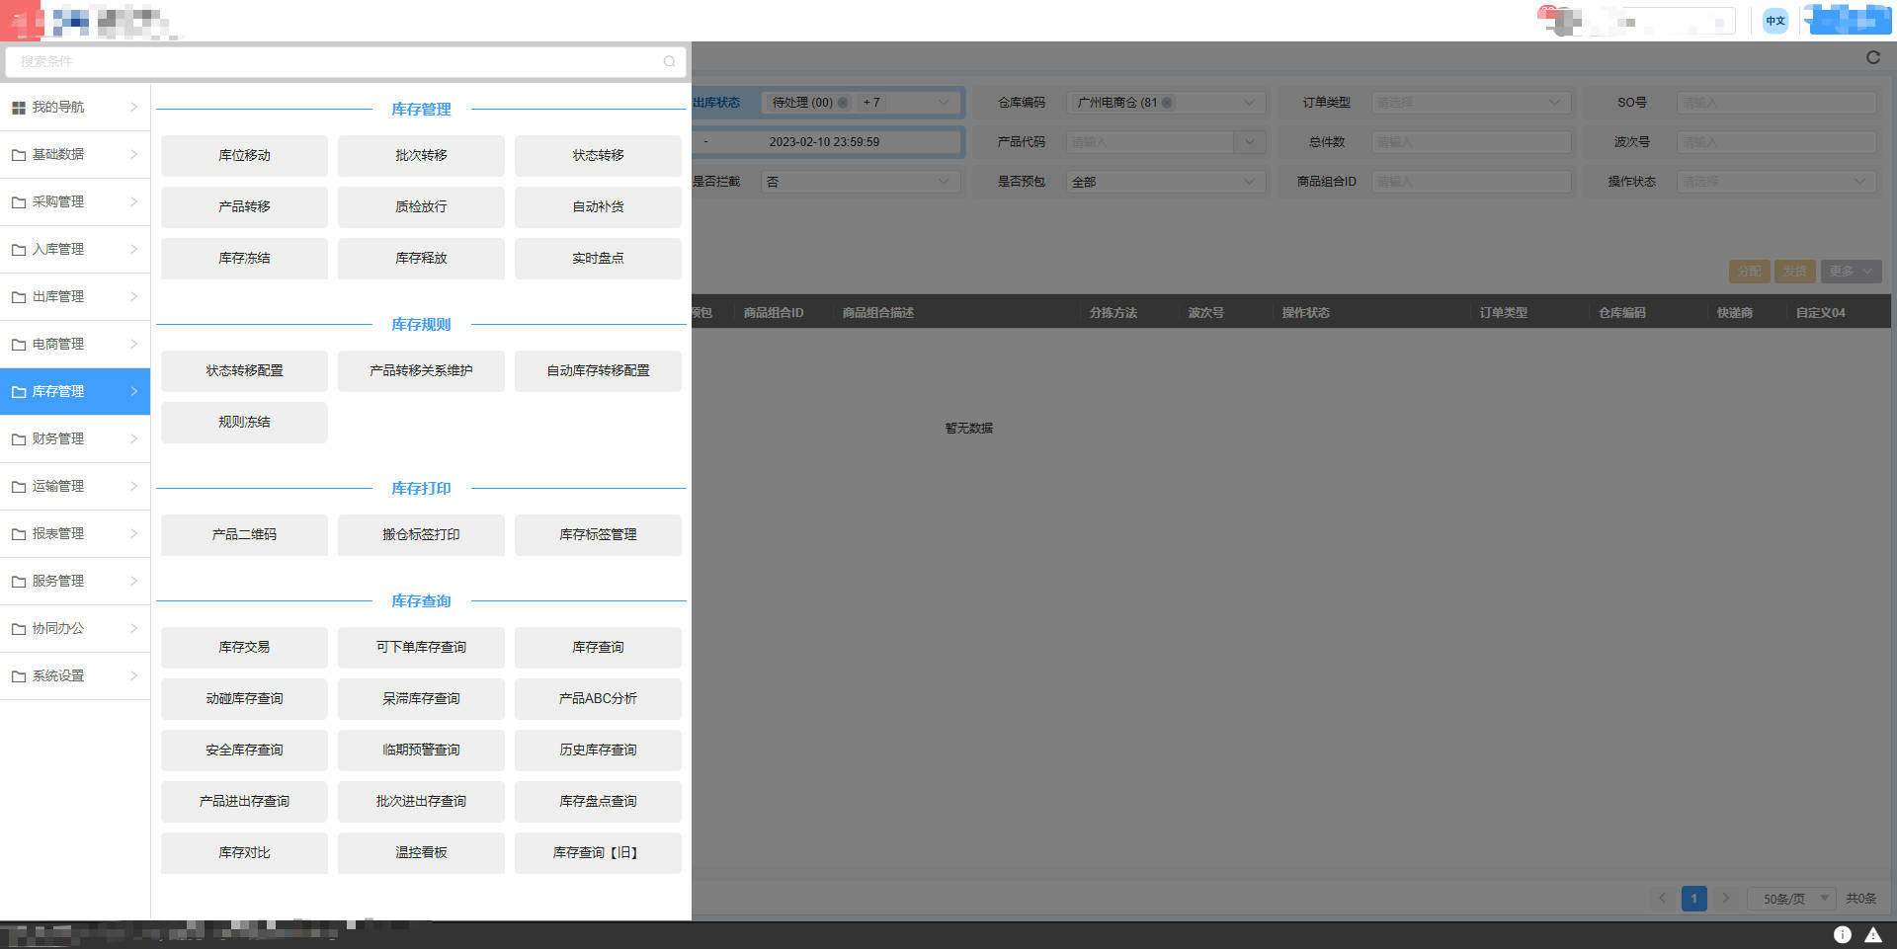Click the 分配 button

tap(1749, 272)
